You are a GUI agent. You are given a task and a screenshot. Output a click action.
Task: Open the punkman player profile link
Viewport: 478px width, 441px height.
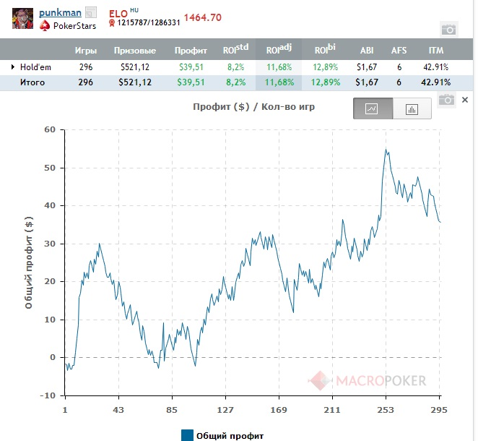point(60,13)
